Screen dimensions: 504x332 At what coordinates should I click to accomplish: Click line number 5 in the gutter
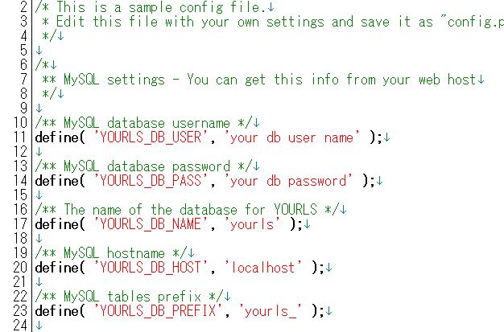[23, 51]
